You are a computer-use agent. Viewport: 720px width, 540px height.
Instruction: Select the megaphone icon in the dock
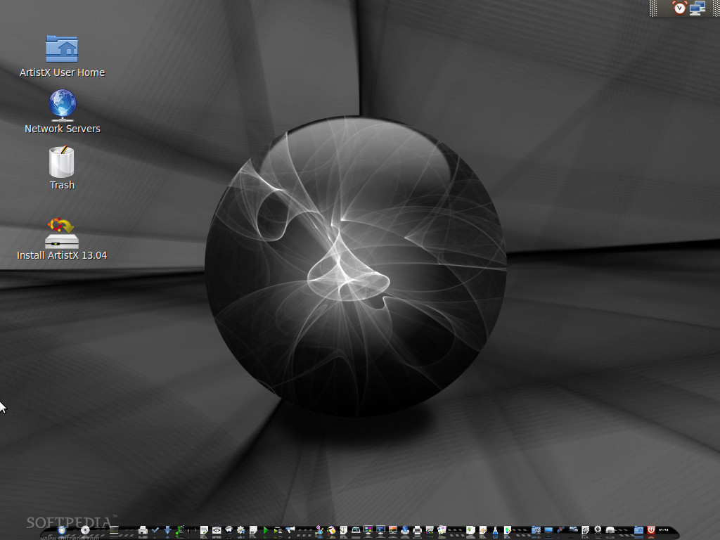coord(290,529)
